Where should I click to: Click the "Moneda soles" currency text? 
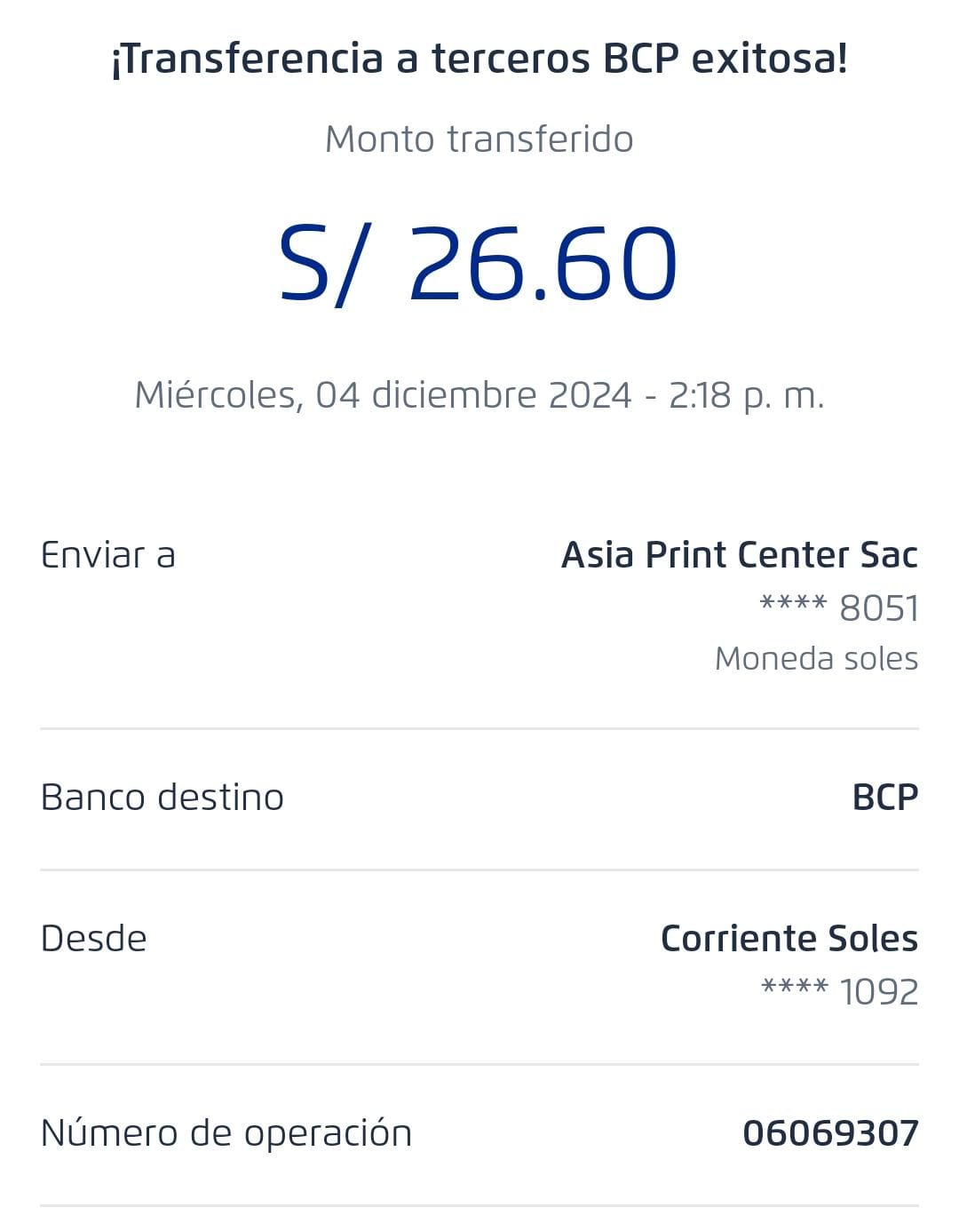click(x=816, y=659)
